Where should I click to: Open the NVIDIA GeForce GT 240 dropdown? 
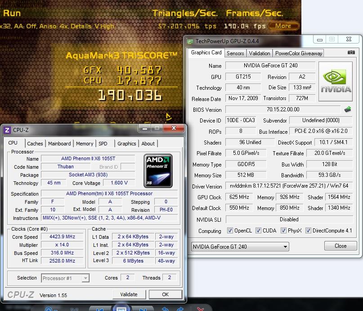240,246
